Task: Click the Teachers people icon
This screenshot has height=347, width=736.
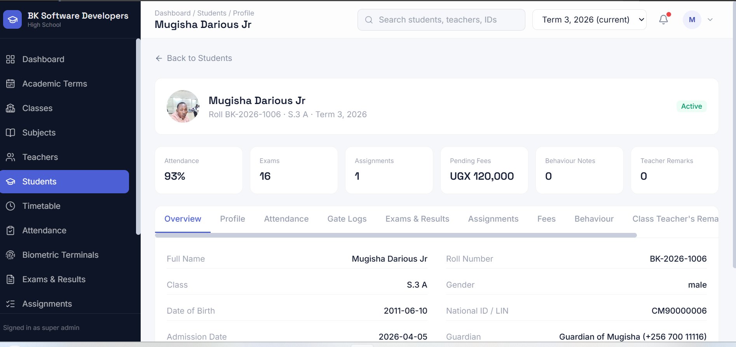Action: click(10, 157)
